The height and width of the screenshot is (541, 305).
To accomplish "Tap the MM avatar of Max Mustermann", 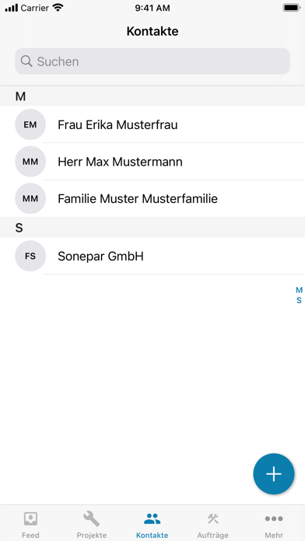I will click(30, 162).
